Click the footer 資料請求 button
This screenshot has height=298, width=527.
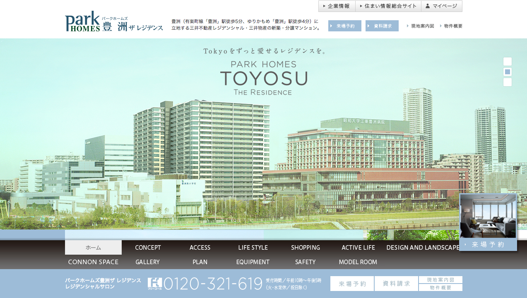(396, 284)
